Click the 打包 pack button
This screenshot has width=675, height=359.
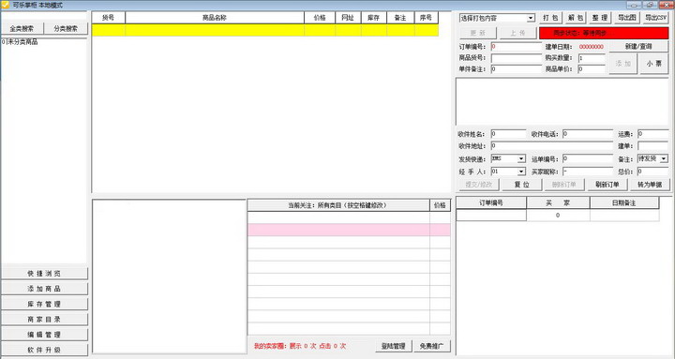[550, 18]
